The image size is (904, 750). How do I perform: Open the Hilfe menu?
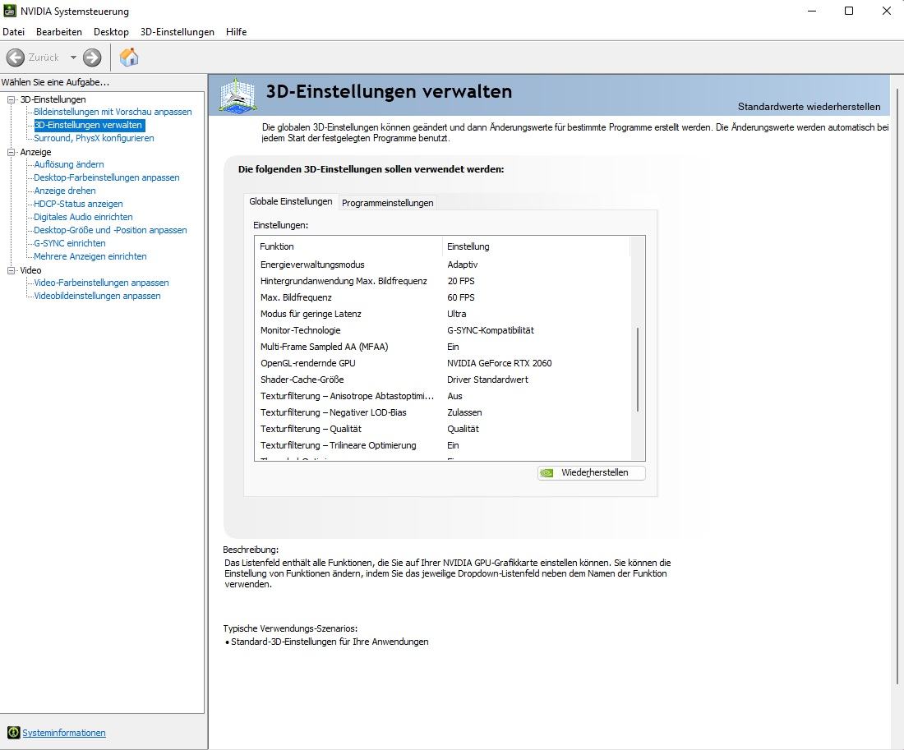click(237, 32)
